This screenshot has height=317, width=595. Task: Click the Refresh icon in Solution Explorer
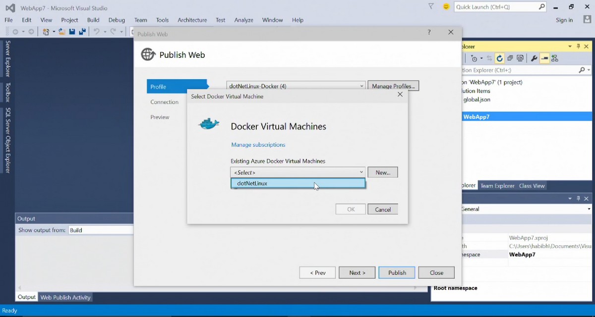click(500, 58)
